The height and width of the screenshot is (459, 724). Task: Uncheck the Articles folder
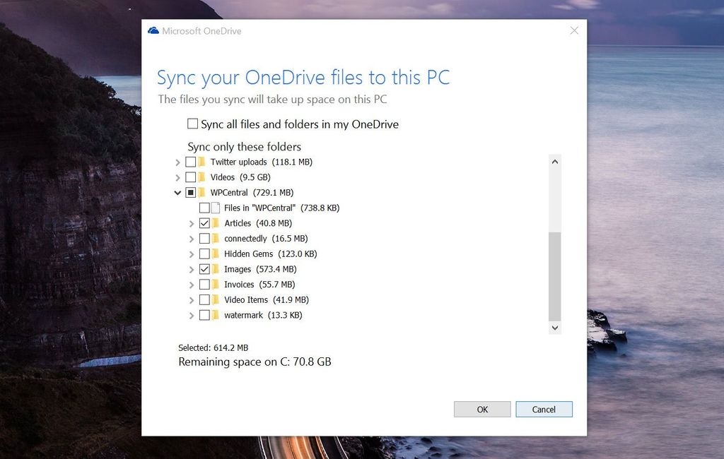(x=203, y=223)
